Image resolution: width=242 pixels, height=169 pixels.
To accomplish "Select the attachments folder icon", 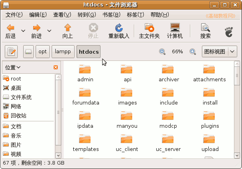I will tap(209, 69).
